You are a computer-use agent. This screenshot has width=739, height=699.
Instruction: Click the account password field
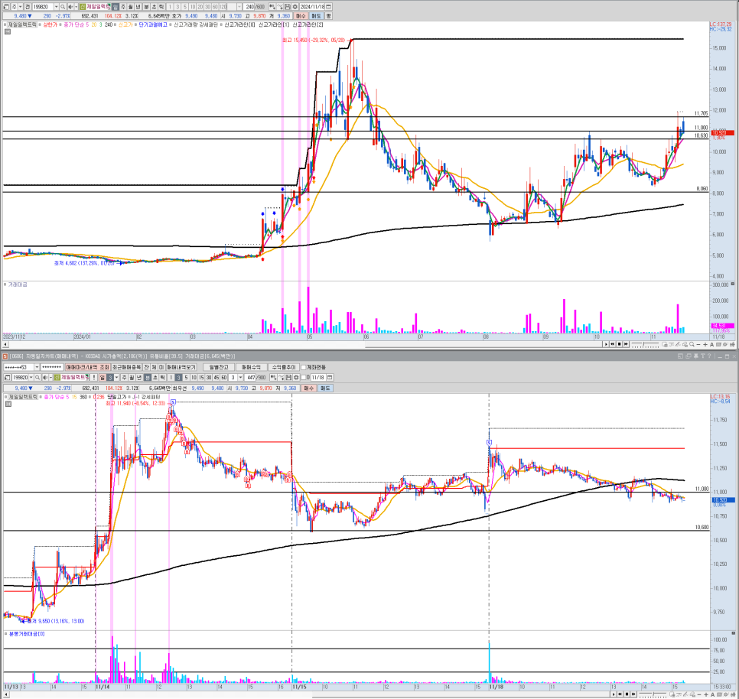pyautogui.click(x=52, y=367)
